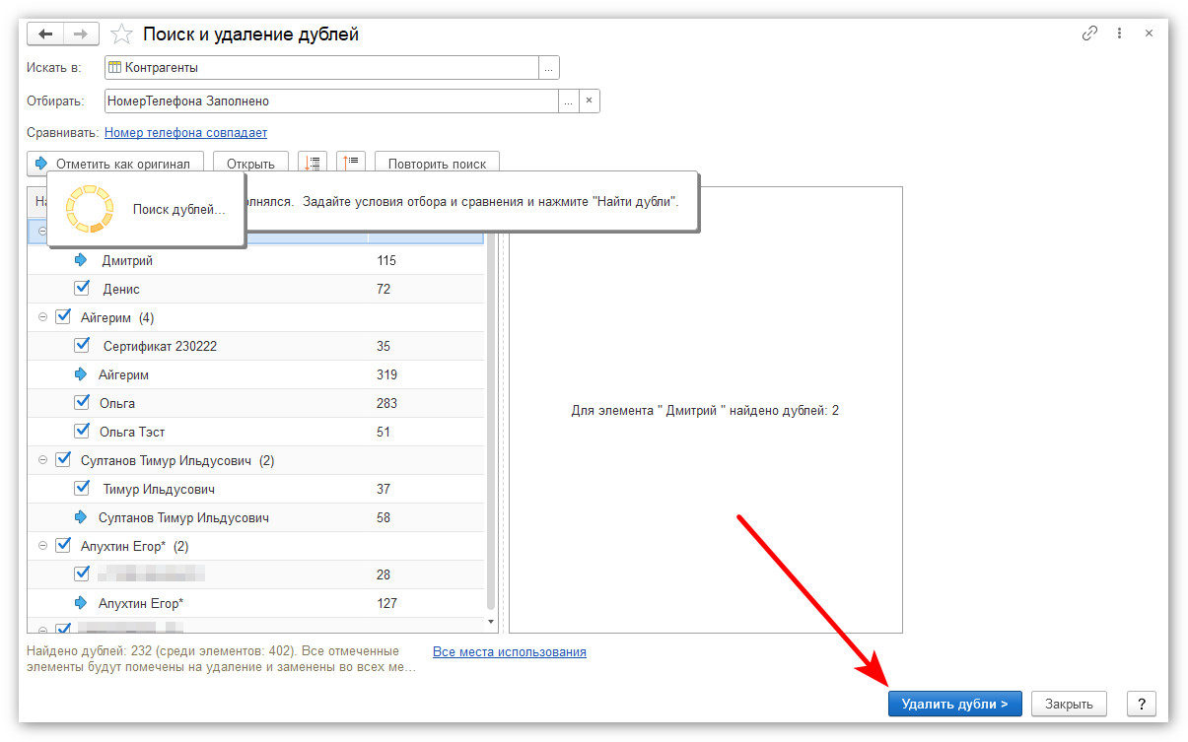
Task: Click the Удалить дубли button
Action: pyautogui.click(x=954, y=704)
